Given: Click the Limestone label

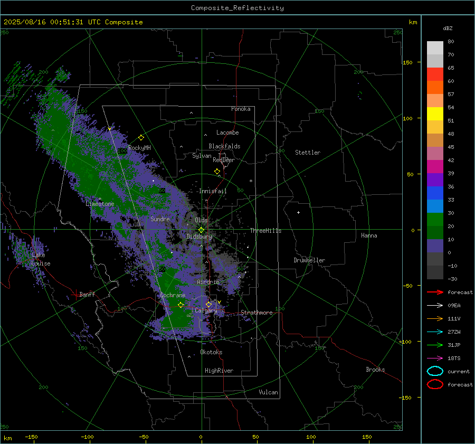Looking at the screenshot, I should pos(100,204).
